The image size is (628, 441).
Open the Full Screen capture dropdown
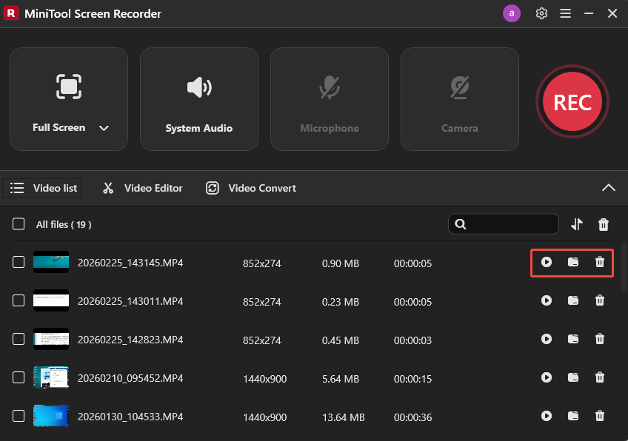(x=104, y=127)
